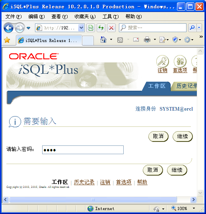Select the iSQL*Plus Release browser tab
206x214 pixels.
coord(49,40)
